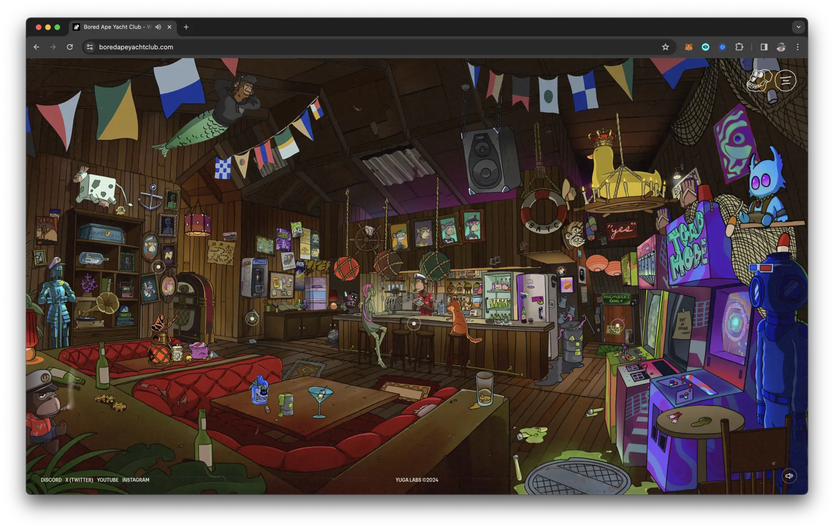The height and width of the screenshot is (529, 834).
Task: Follow the INSTAGRAM footer link
Action: [x=136, y=480]
